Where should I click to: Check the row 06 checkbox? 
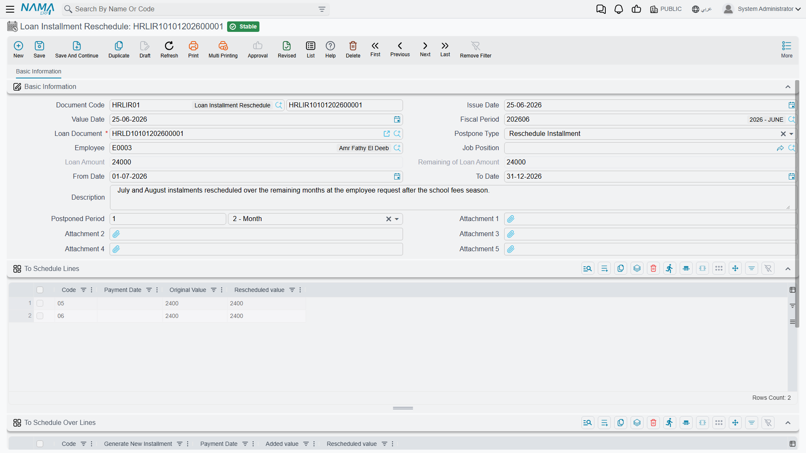click(40, 316)
